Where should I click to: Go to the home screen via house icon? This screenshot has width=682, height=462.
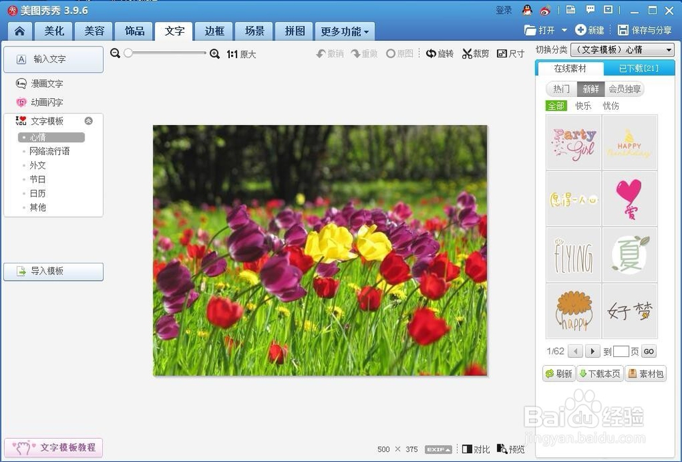coord(18,31)
